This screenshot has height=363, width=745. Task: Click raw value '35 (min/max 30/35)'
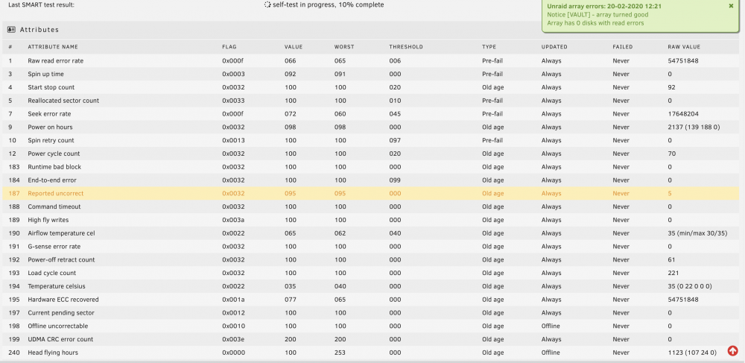point(697,233)
